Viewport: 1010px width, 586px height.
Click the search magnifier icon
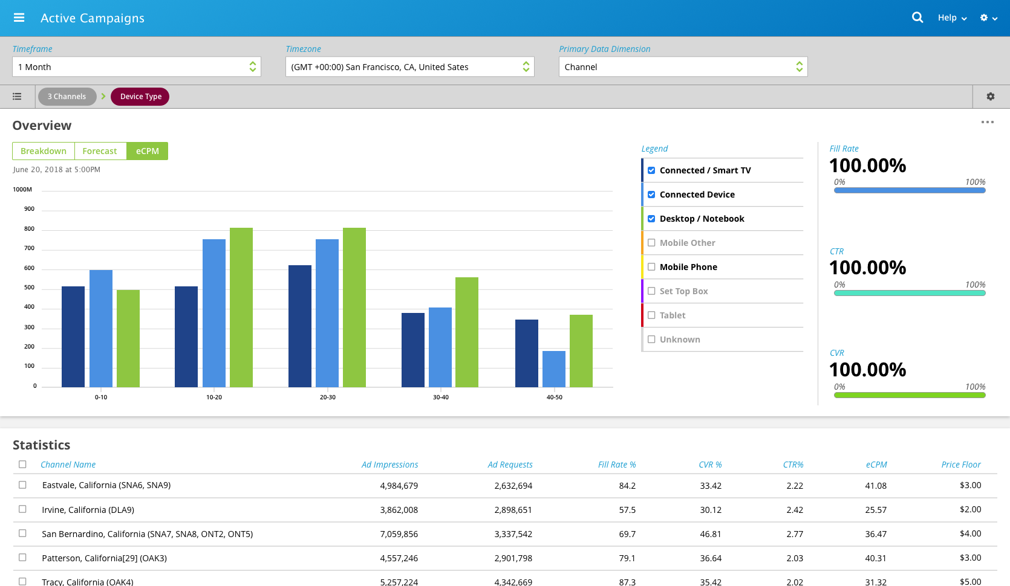(x=917, y=18)
